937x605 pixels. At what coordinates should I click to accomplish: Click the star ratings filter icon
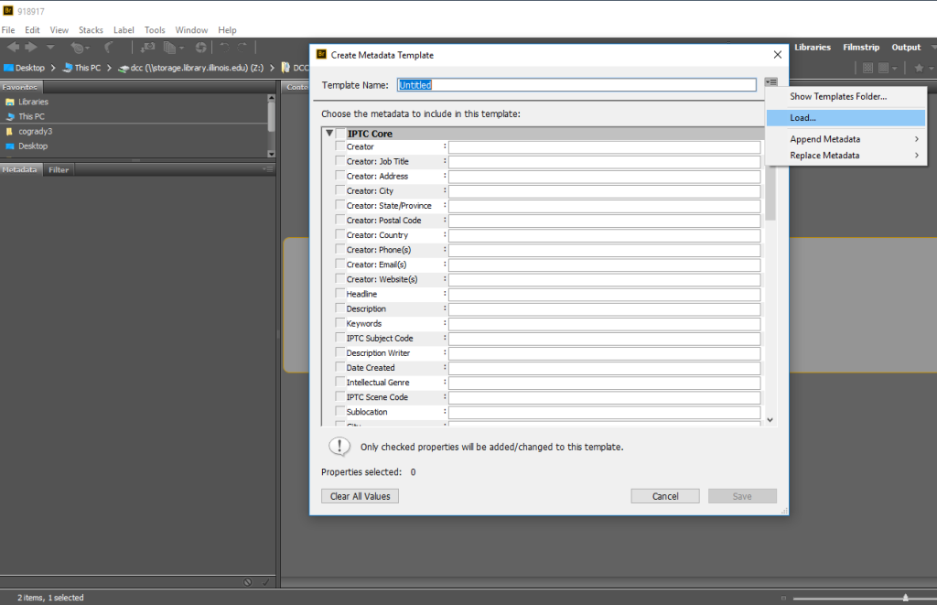tap(919, 68)
